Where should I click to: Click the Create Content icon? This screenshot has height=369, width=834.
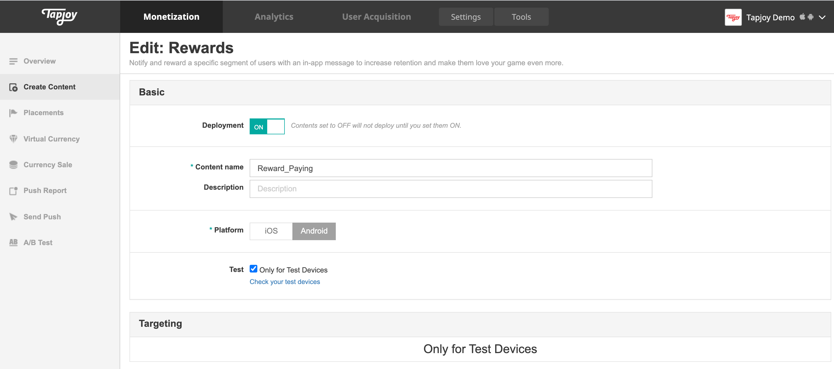tap(13, 87)
